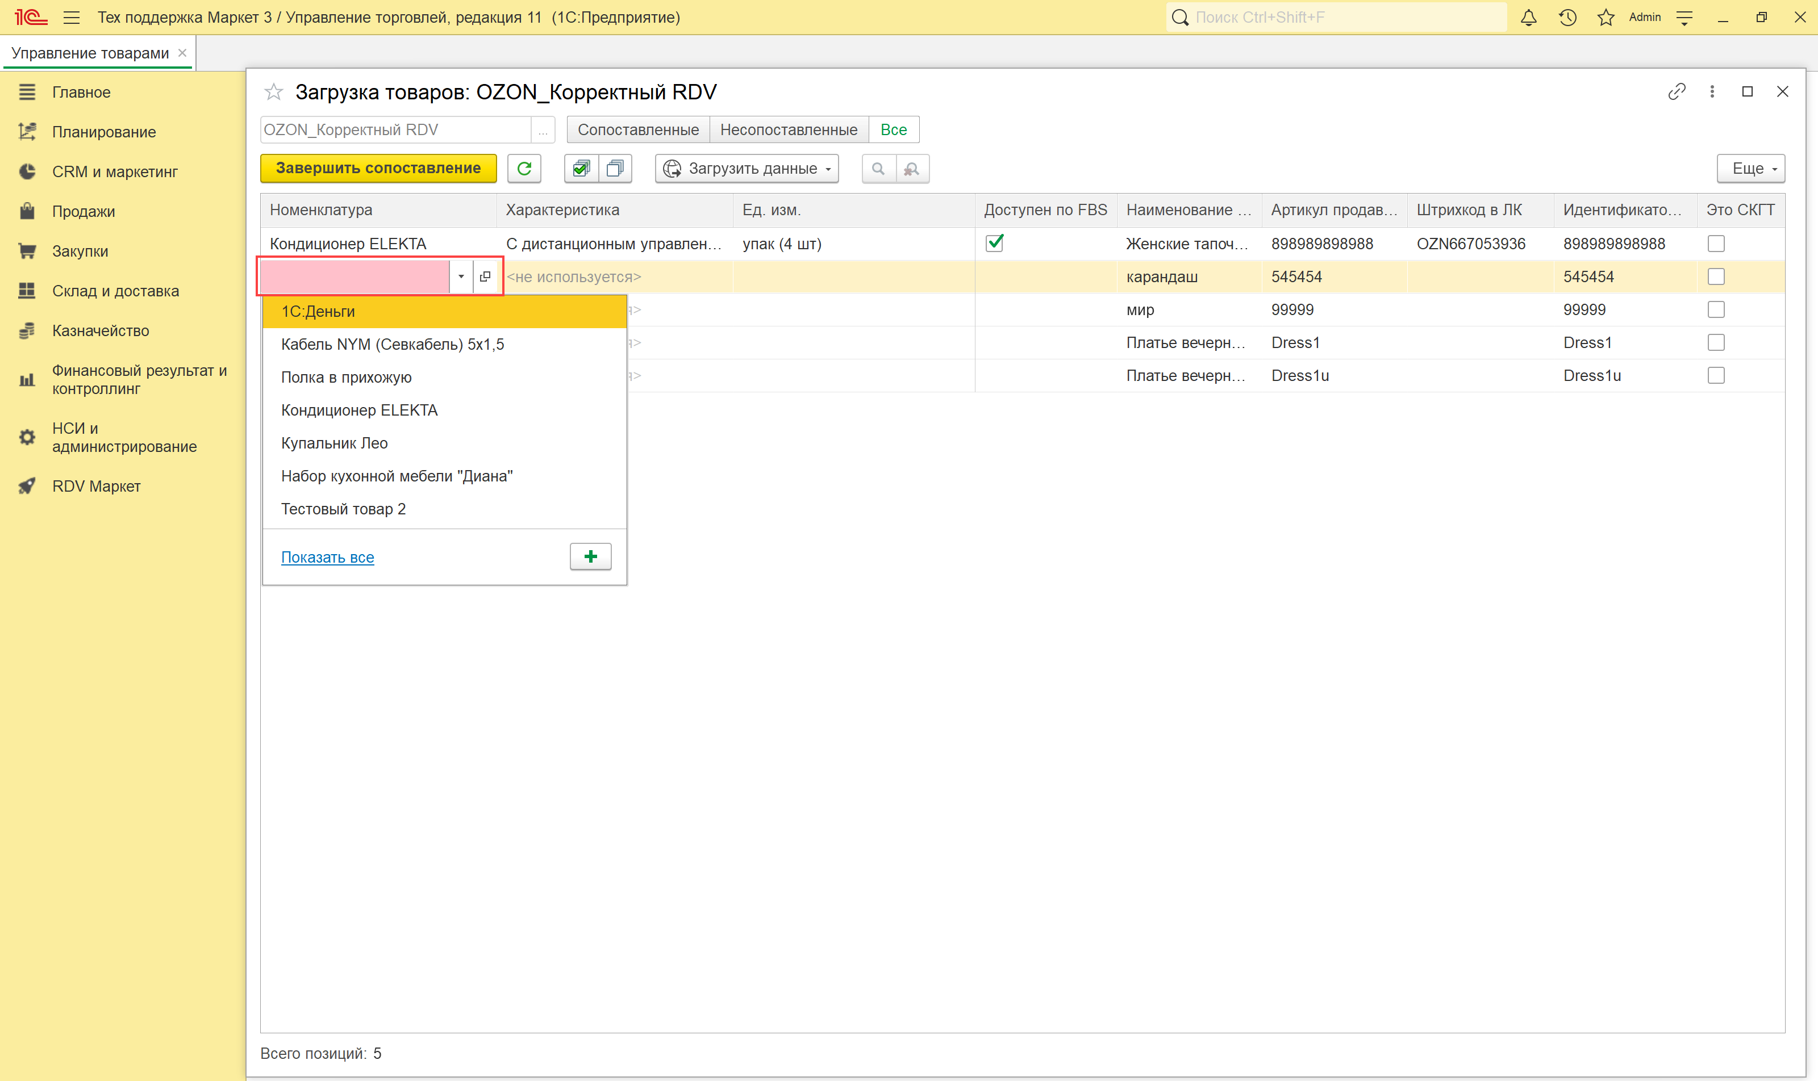Click the magnifier find icon in toolbar

(878, 168)
